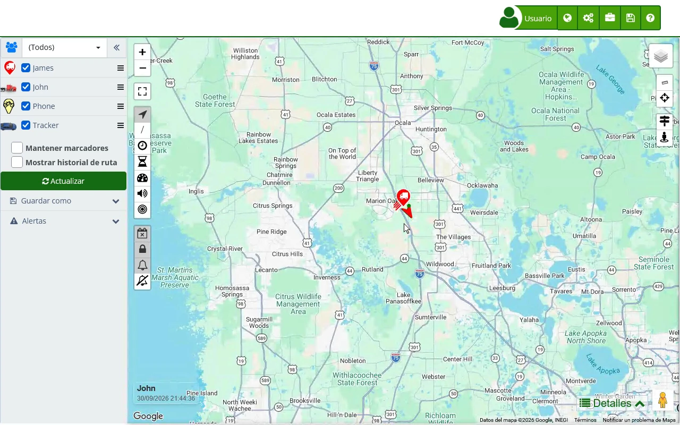Click the padlock icon on map toolbar
Image resolution: width=680 pixels, height=425 pixels.
[142, 249]
